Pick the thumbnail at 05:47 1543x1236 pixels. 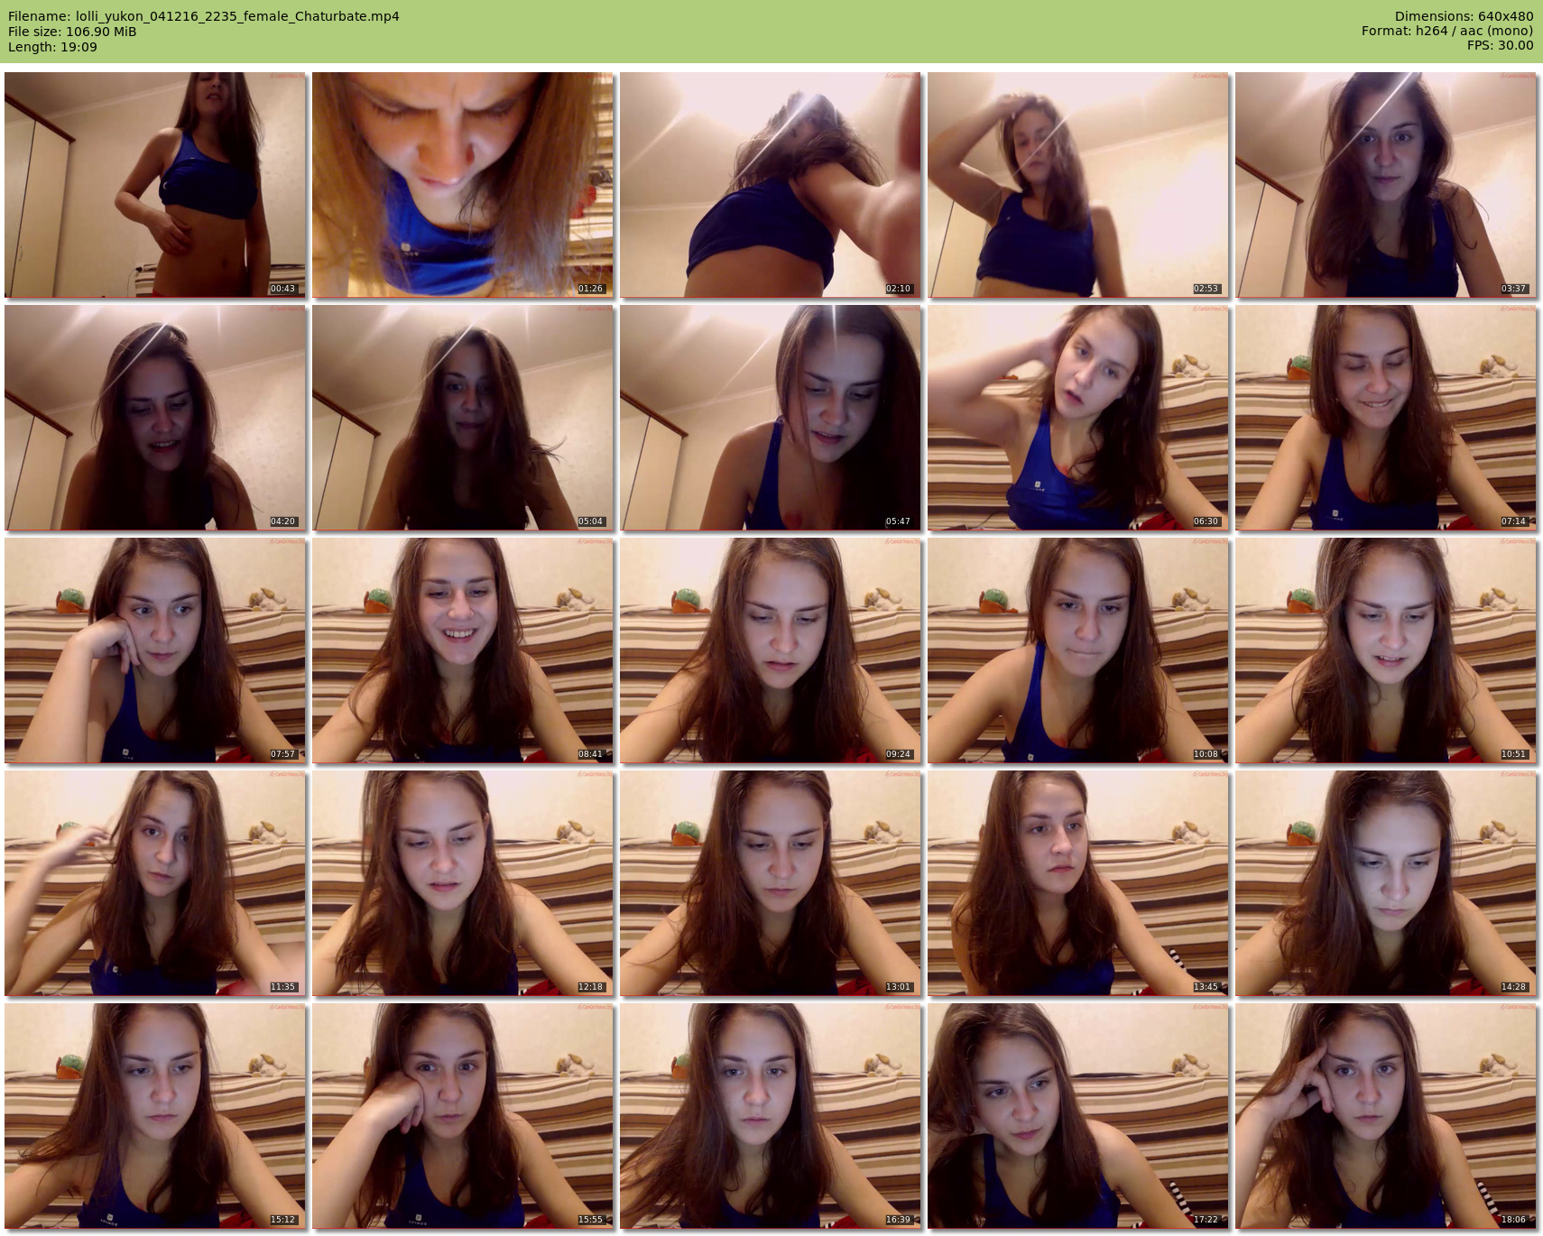(771, 418)
